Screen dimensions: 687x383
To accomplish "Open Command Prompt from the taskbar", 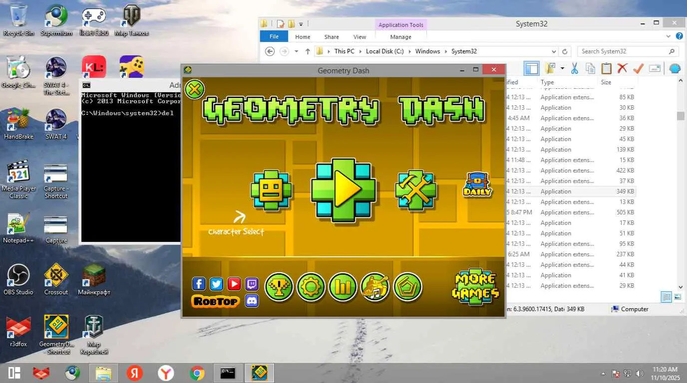I will point(228,373).
